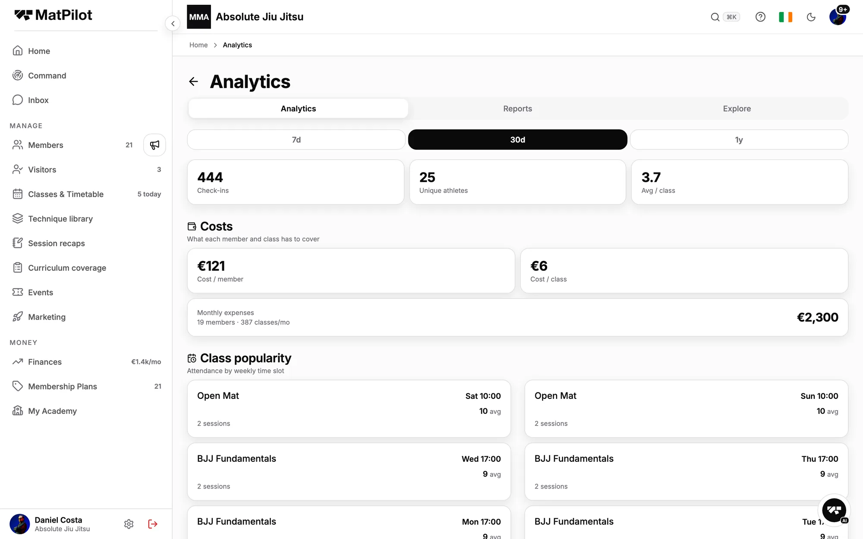Switch to the Explore tab
Viewport: 863px width, 539px height.
tap(737, 109)
